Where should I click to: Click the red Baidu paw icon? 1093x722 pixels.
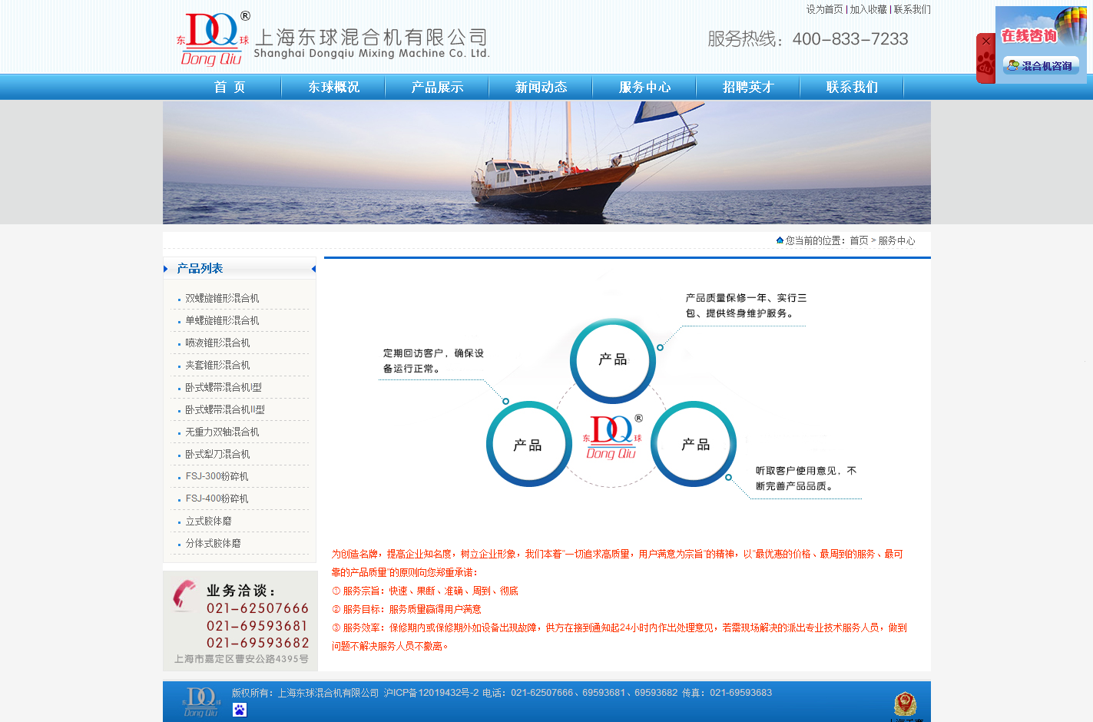tap(985, 65)
